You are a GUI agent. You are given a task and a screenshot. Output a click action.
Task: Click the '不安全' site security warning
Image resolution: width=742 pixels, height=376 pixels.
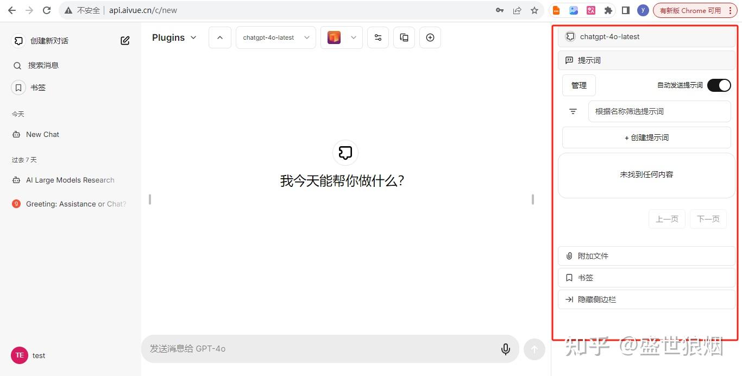point(82,10)
